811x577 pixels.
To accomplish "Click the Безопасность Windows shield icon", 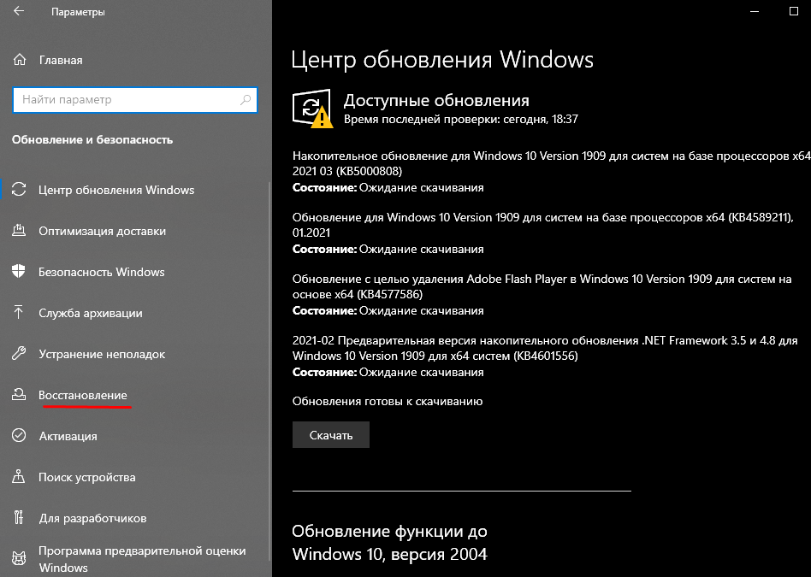I will pyautogui.click(x=20, y=272).
